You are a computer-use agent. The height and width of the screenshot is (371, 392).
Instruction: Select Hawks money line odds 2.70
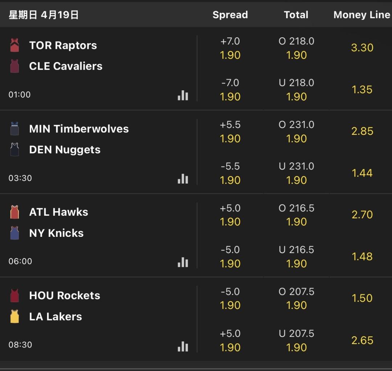coord(362,215)
